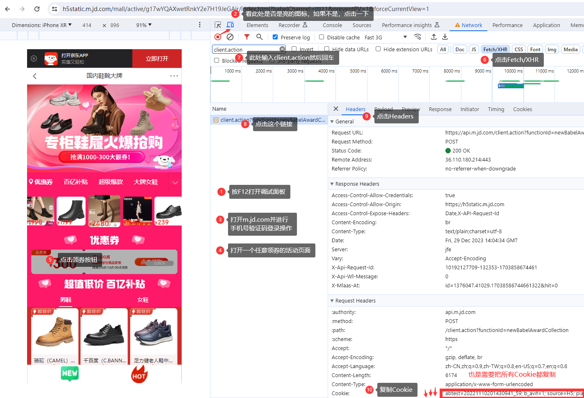
Task: Import HAR file with upload arrow
Action: point(433,37)
